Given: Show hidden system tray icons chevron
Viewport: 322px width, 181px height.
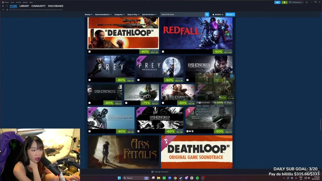Looking at the screenshot, I should (x=284, y=178).
